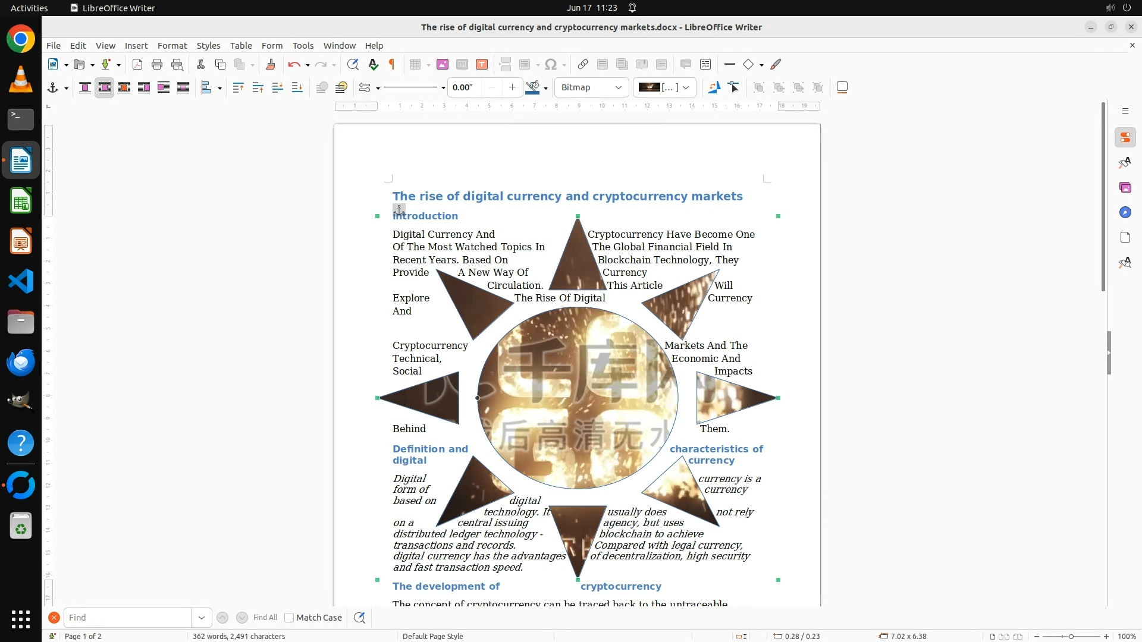Viewport: 1142px width, 642px height.
Task: Toggle the Match Case checkbox
Action: click(x=289, y=618)
